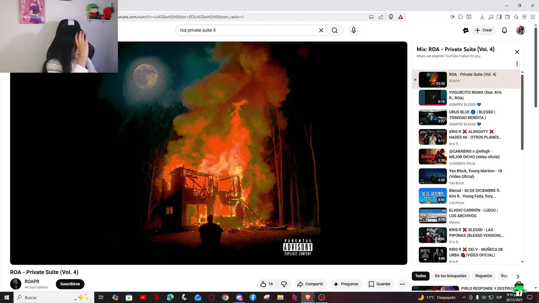Open the Brave Wallet icon

point(507,17)
